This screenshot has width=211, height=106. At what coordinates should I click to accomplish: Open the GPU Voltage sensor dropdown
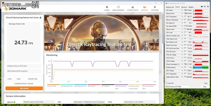click(x=182, y=71)
